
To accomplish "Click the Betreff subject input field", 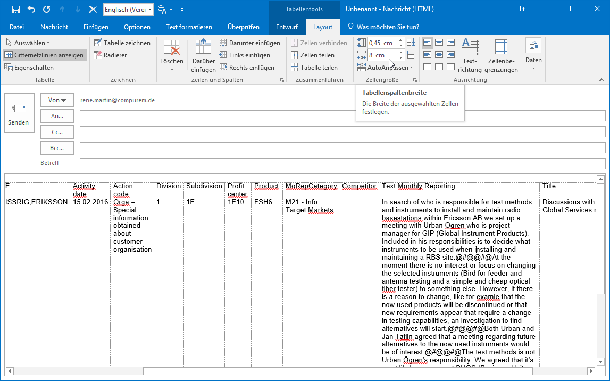I will tap(342, 163).
